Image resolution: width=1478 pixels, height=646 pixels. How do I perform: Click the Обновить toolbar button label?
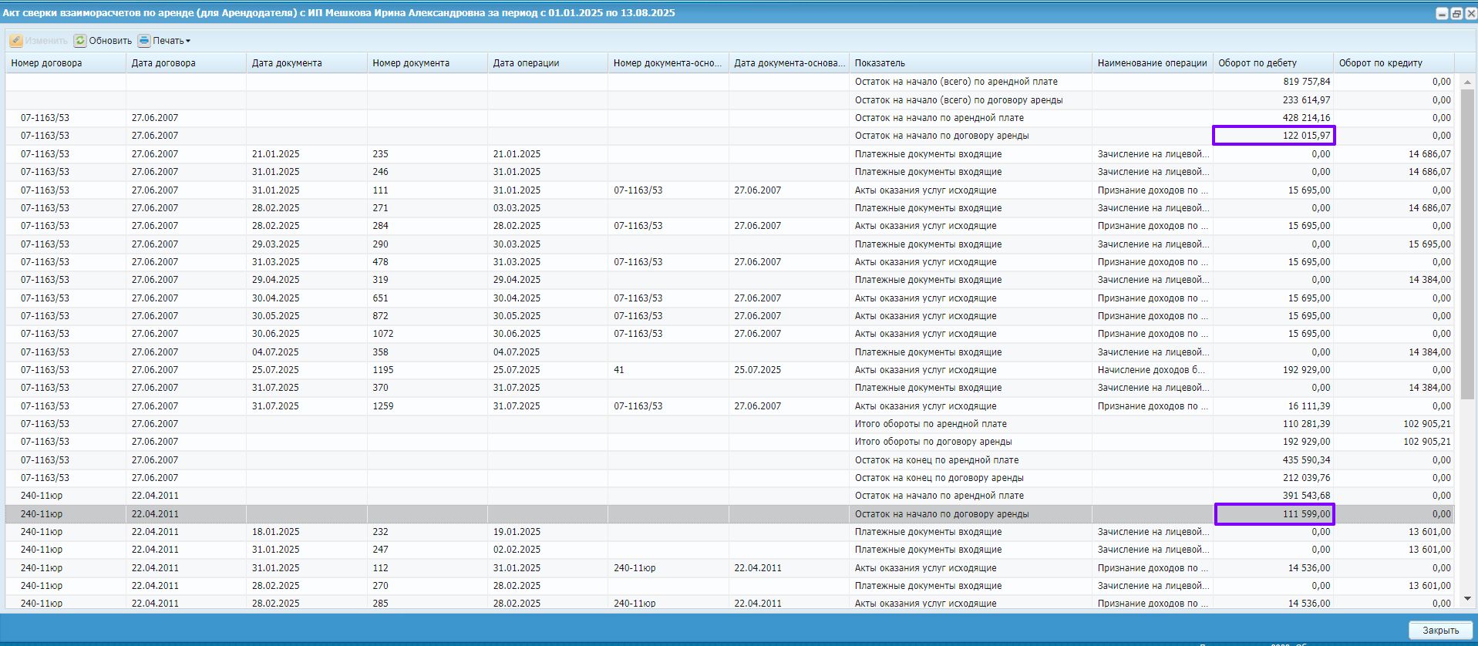(x=110, y=41)
